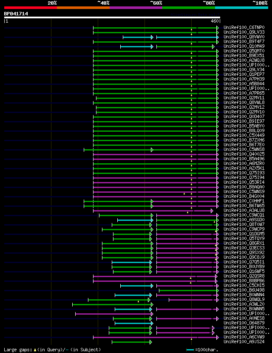This screenshot has height=353, width=272.
Task: Click the cyan alignment bar for UniRef100_O64879
Action: (134, 324)
